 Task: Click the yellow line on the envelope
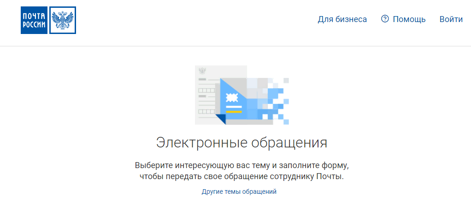coord(234,112)
